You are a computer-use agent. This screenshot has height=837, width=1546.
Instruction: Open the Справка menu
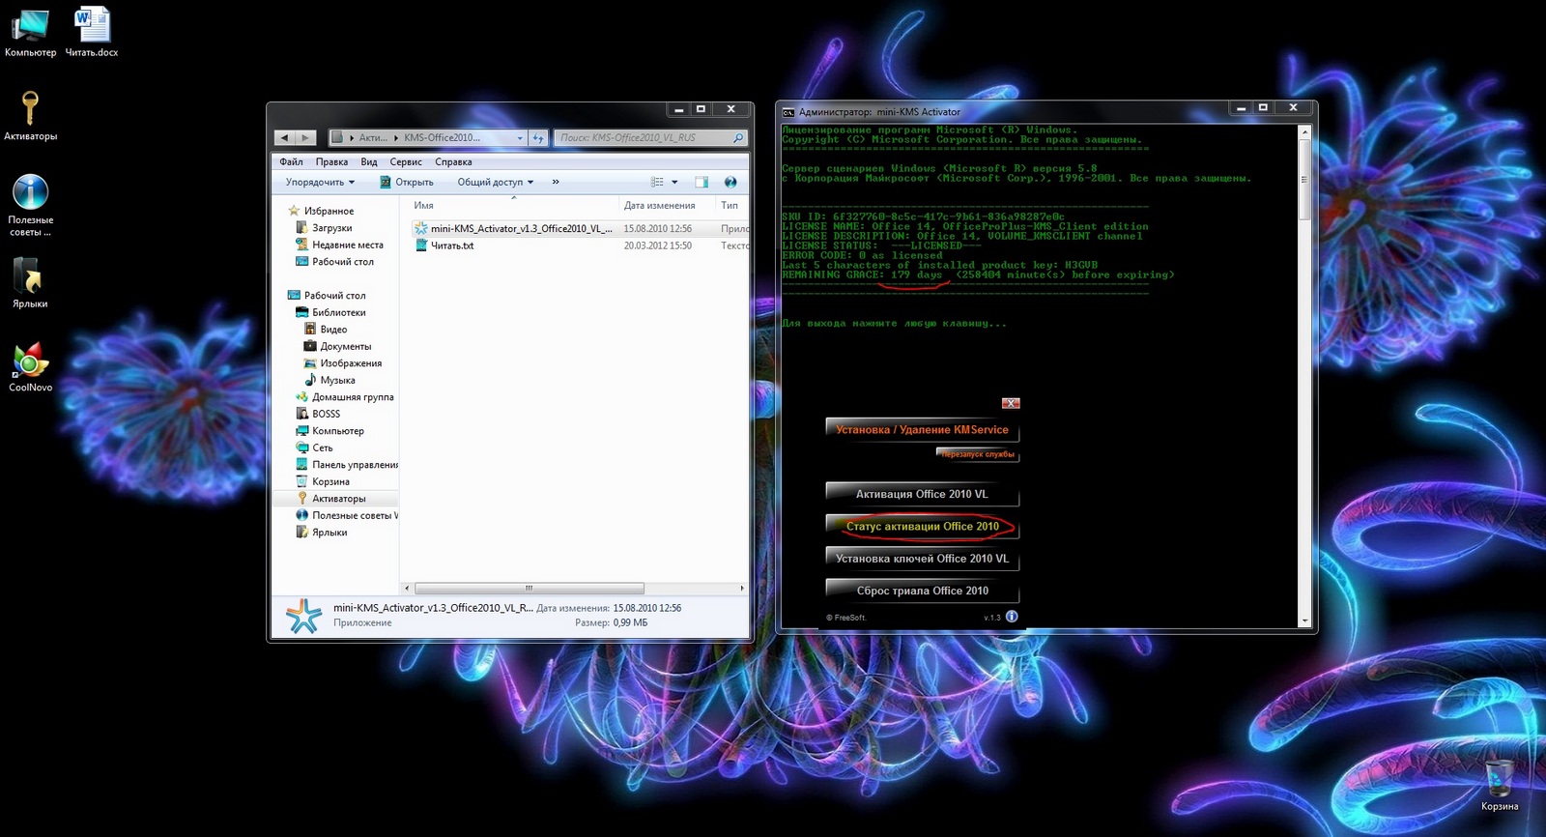tap(453, 162)
